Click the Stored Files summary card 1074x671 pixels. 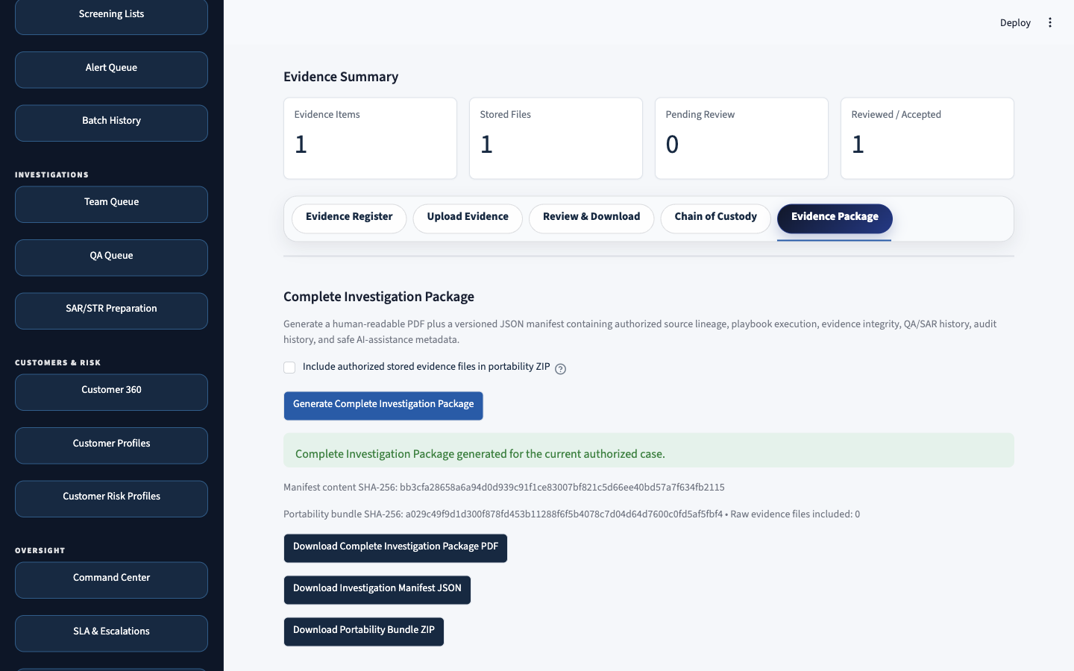(x=556, y=138)
